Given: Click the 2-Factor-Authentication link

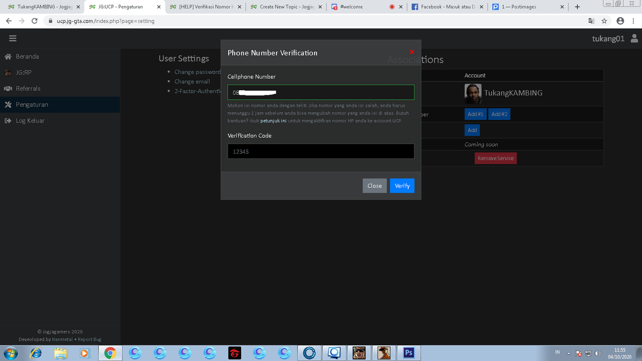Looking at the screenshot, I should [x=198, y=91].
